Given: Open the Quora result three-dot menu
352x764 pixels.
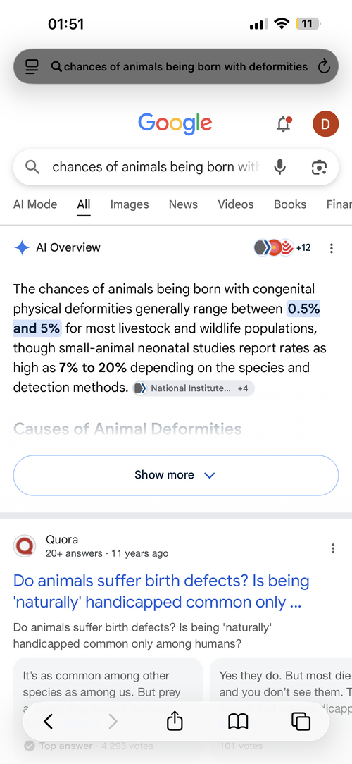Looking at the screenshot, I should point(333,548).
